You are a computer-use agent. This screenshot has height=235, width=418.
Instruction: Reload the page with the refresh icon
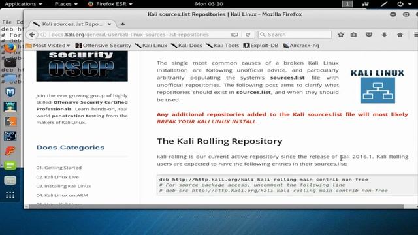[248, 35]
